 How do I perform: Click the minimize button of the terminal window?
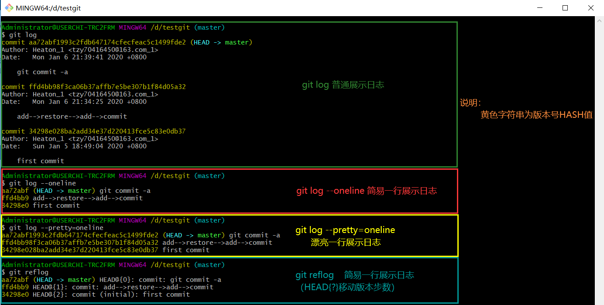point(540,8)
